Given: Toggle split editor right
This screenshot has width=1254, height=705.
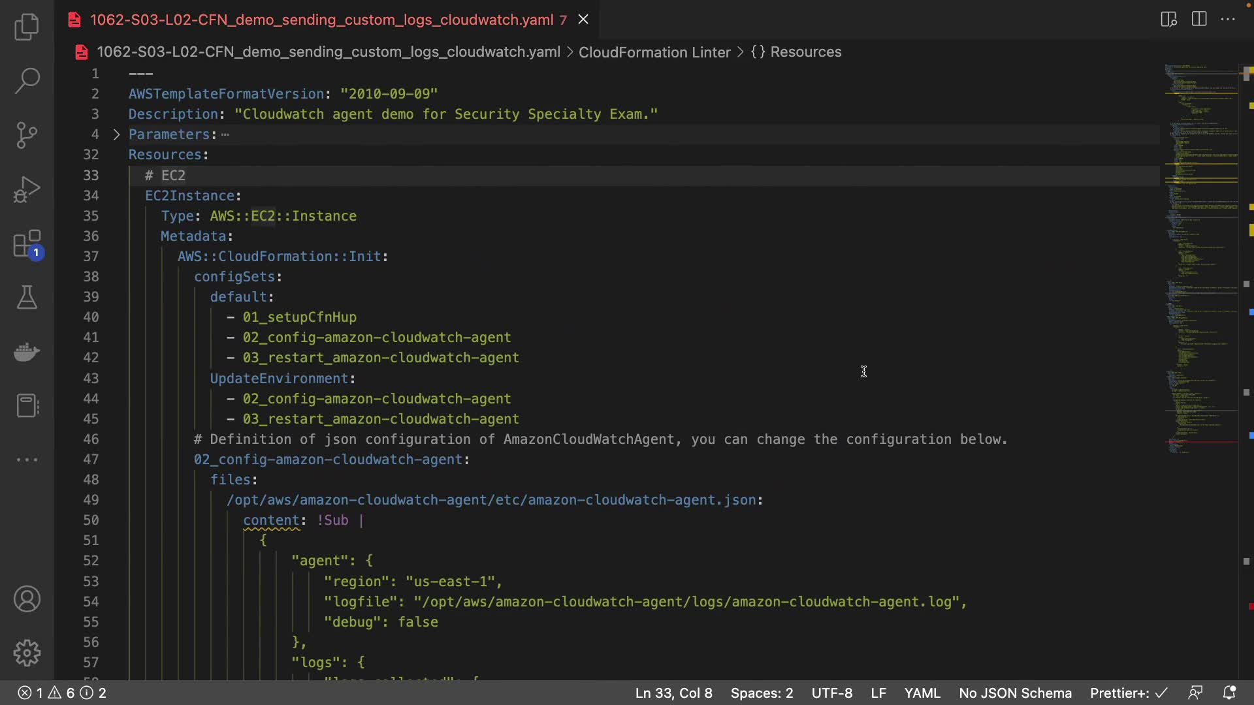Looking at the screenshot, I should [1199, 19].
